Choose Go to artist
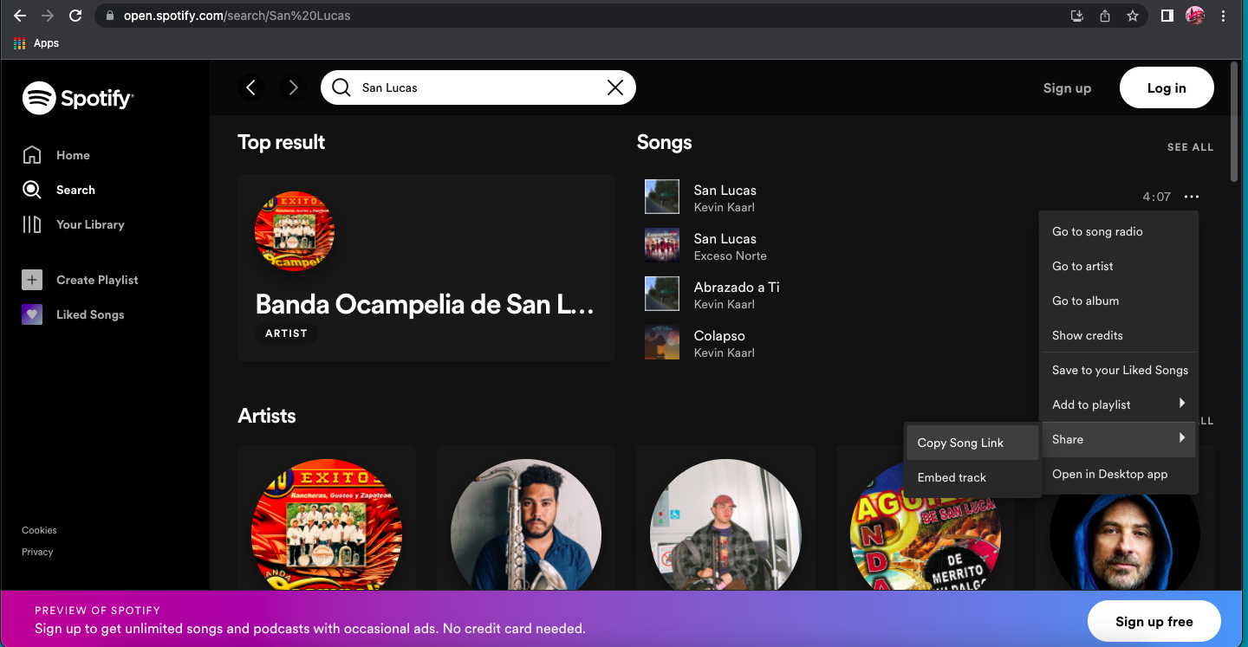This screenshot has height=647, width=1248. [1118, 266]
